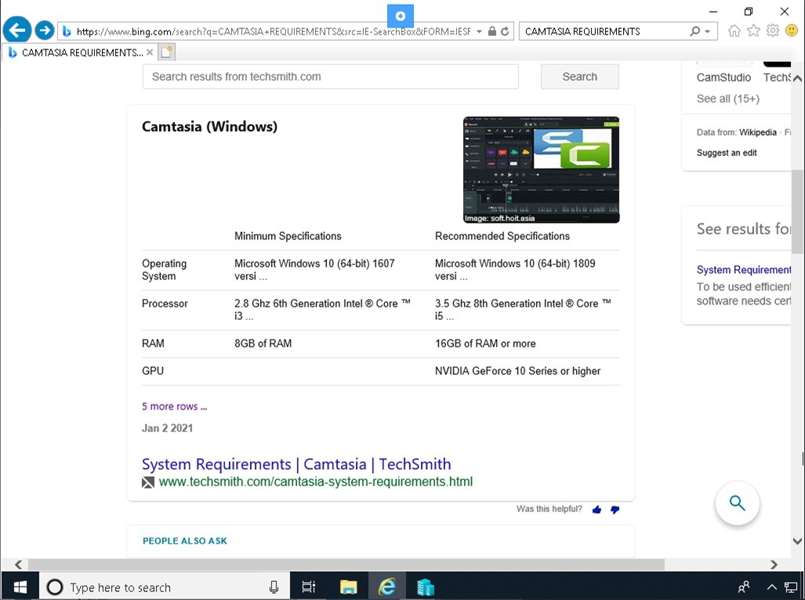The image size is (805, 600).
Task: Show hidden system tray icons chevron
Action: (771, 587)
